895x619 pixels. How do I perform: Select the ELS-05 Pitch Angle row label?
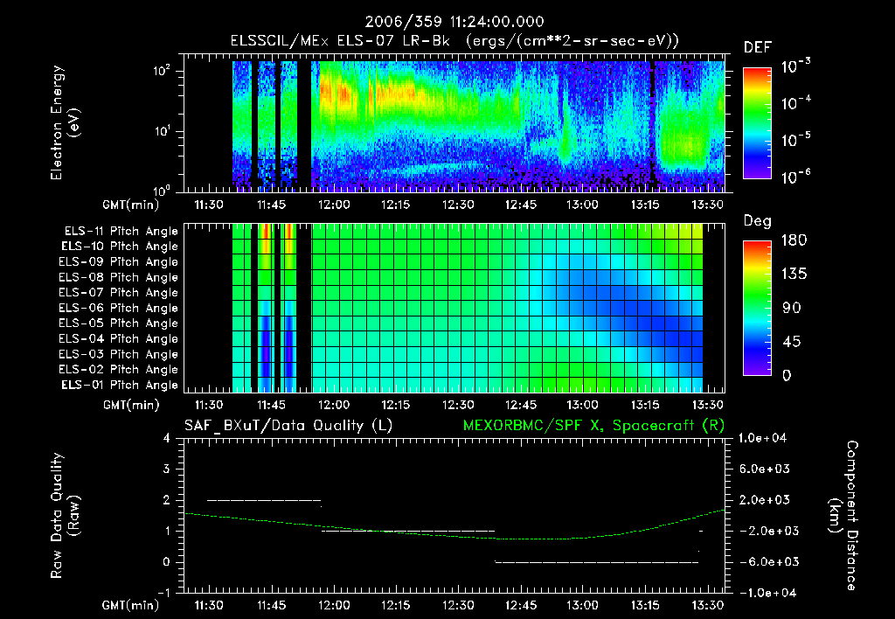point(119,323)
